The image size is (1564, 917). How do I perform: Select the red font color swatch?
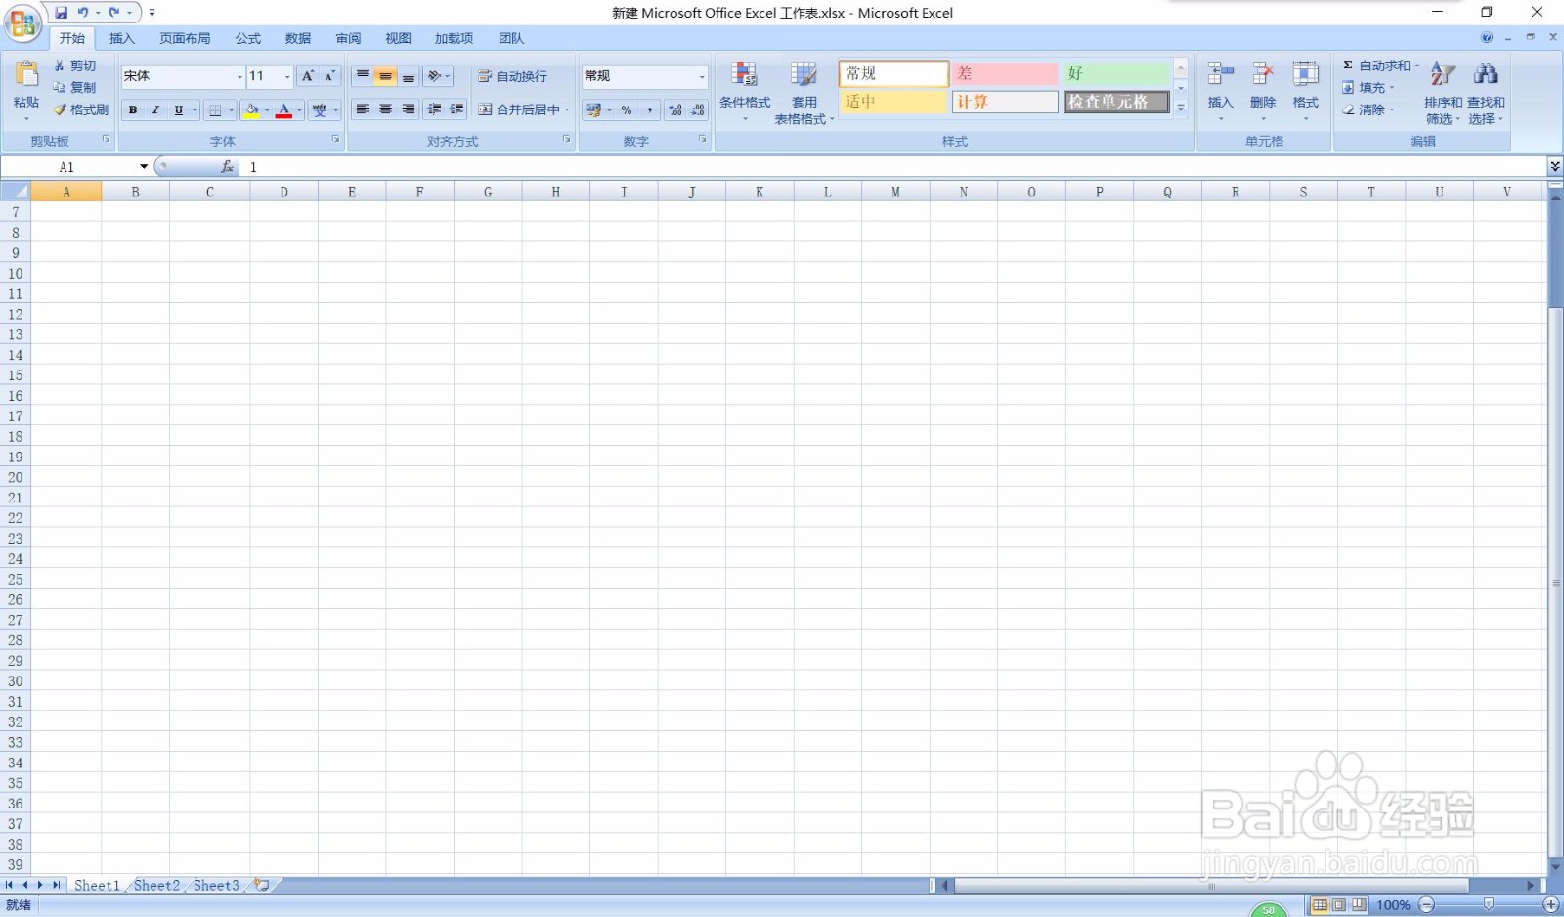coord(283,110)
